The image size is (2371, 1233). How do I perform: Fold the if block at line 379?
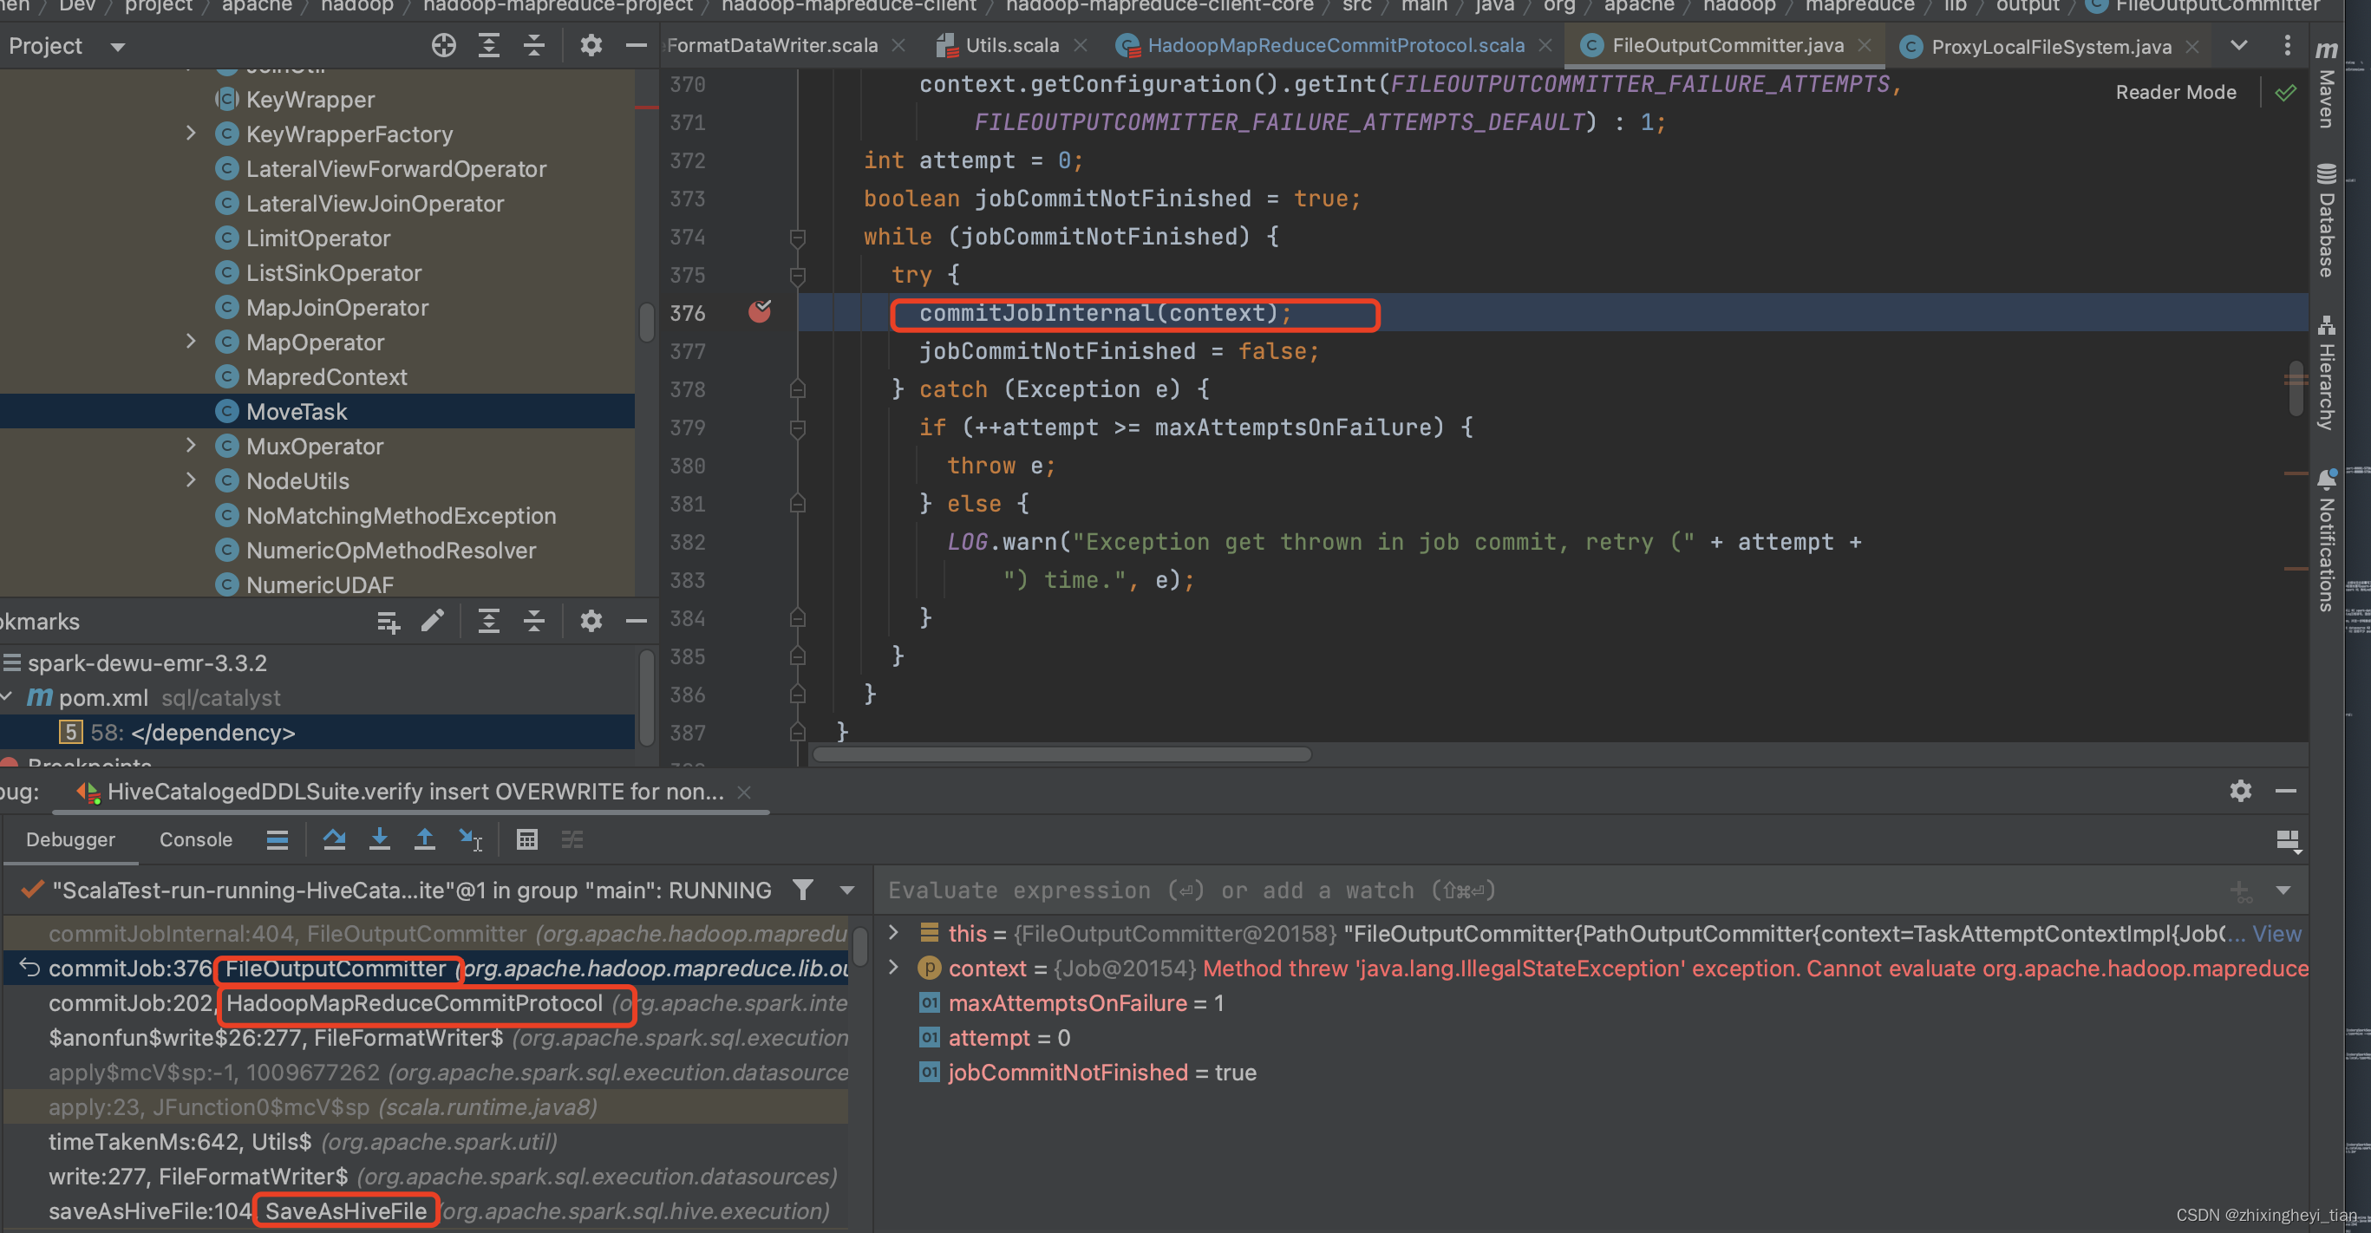[x=798, y=427]
